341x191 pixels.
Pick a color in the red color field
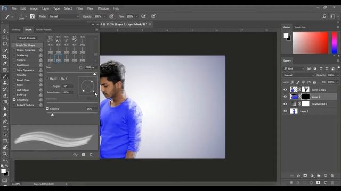310,43
